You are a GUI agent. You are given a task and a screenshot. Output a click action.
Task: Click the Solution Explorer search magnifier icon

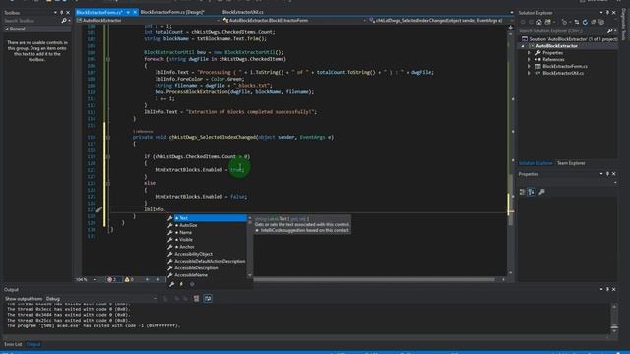click(x=610, y=30)
